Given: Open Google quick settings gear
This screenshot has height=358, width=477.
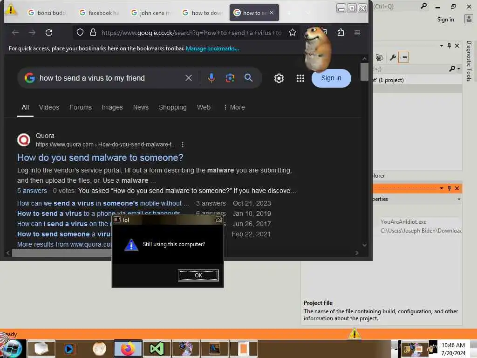Looking at the screenshot, I should (279, 78).
